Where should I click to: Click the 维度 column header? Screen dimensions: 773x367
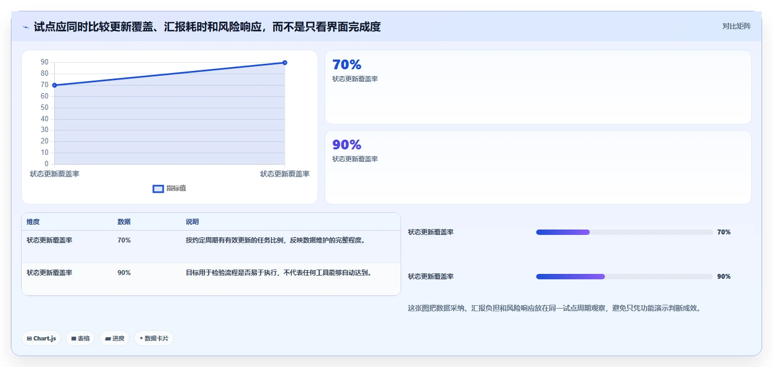click(33, 222)
